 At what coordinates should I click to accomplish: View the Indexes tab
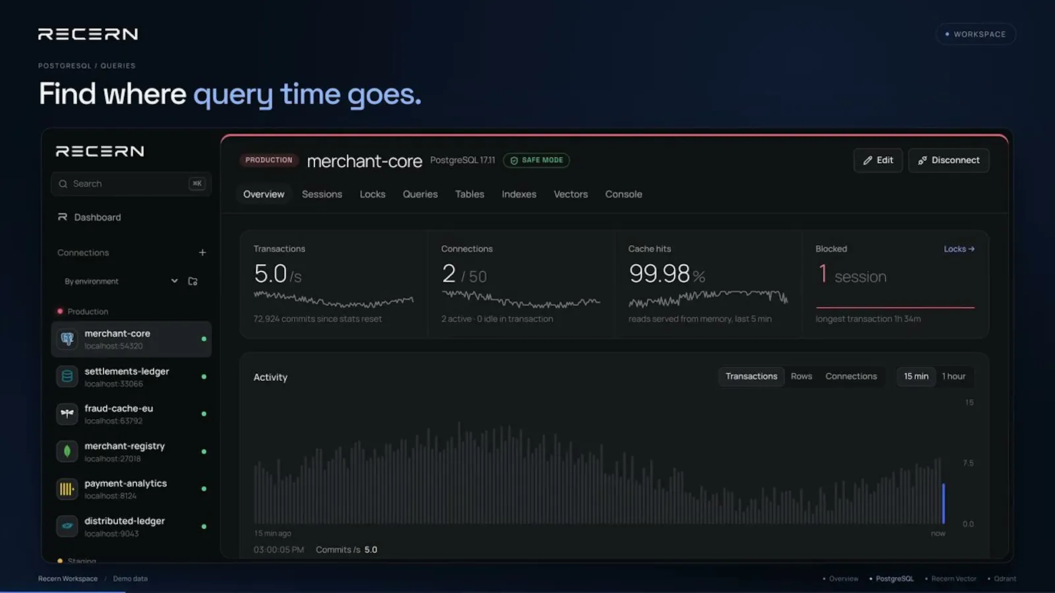pyautogui.click(x=519, y=194)
